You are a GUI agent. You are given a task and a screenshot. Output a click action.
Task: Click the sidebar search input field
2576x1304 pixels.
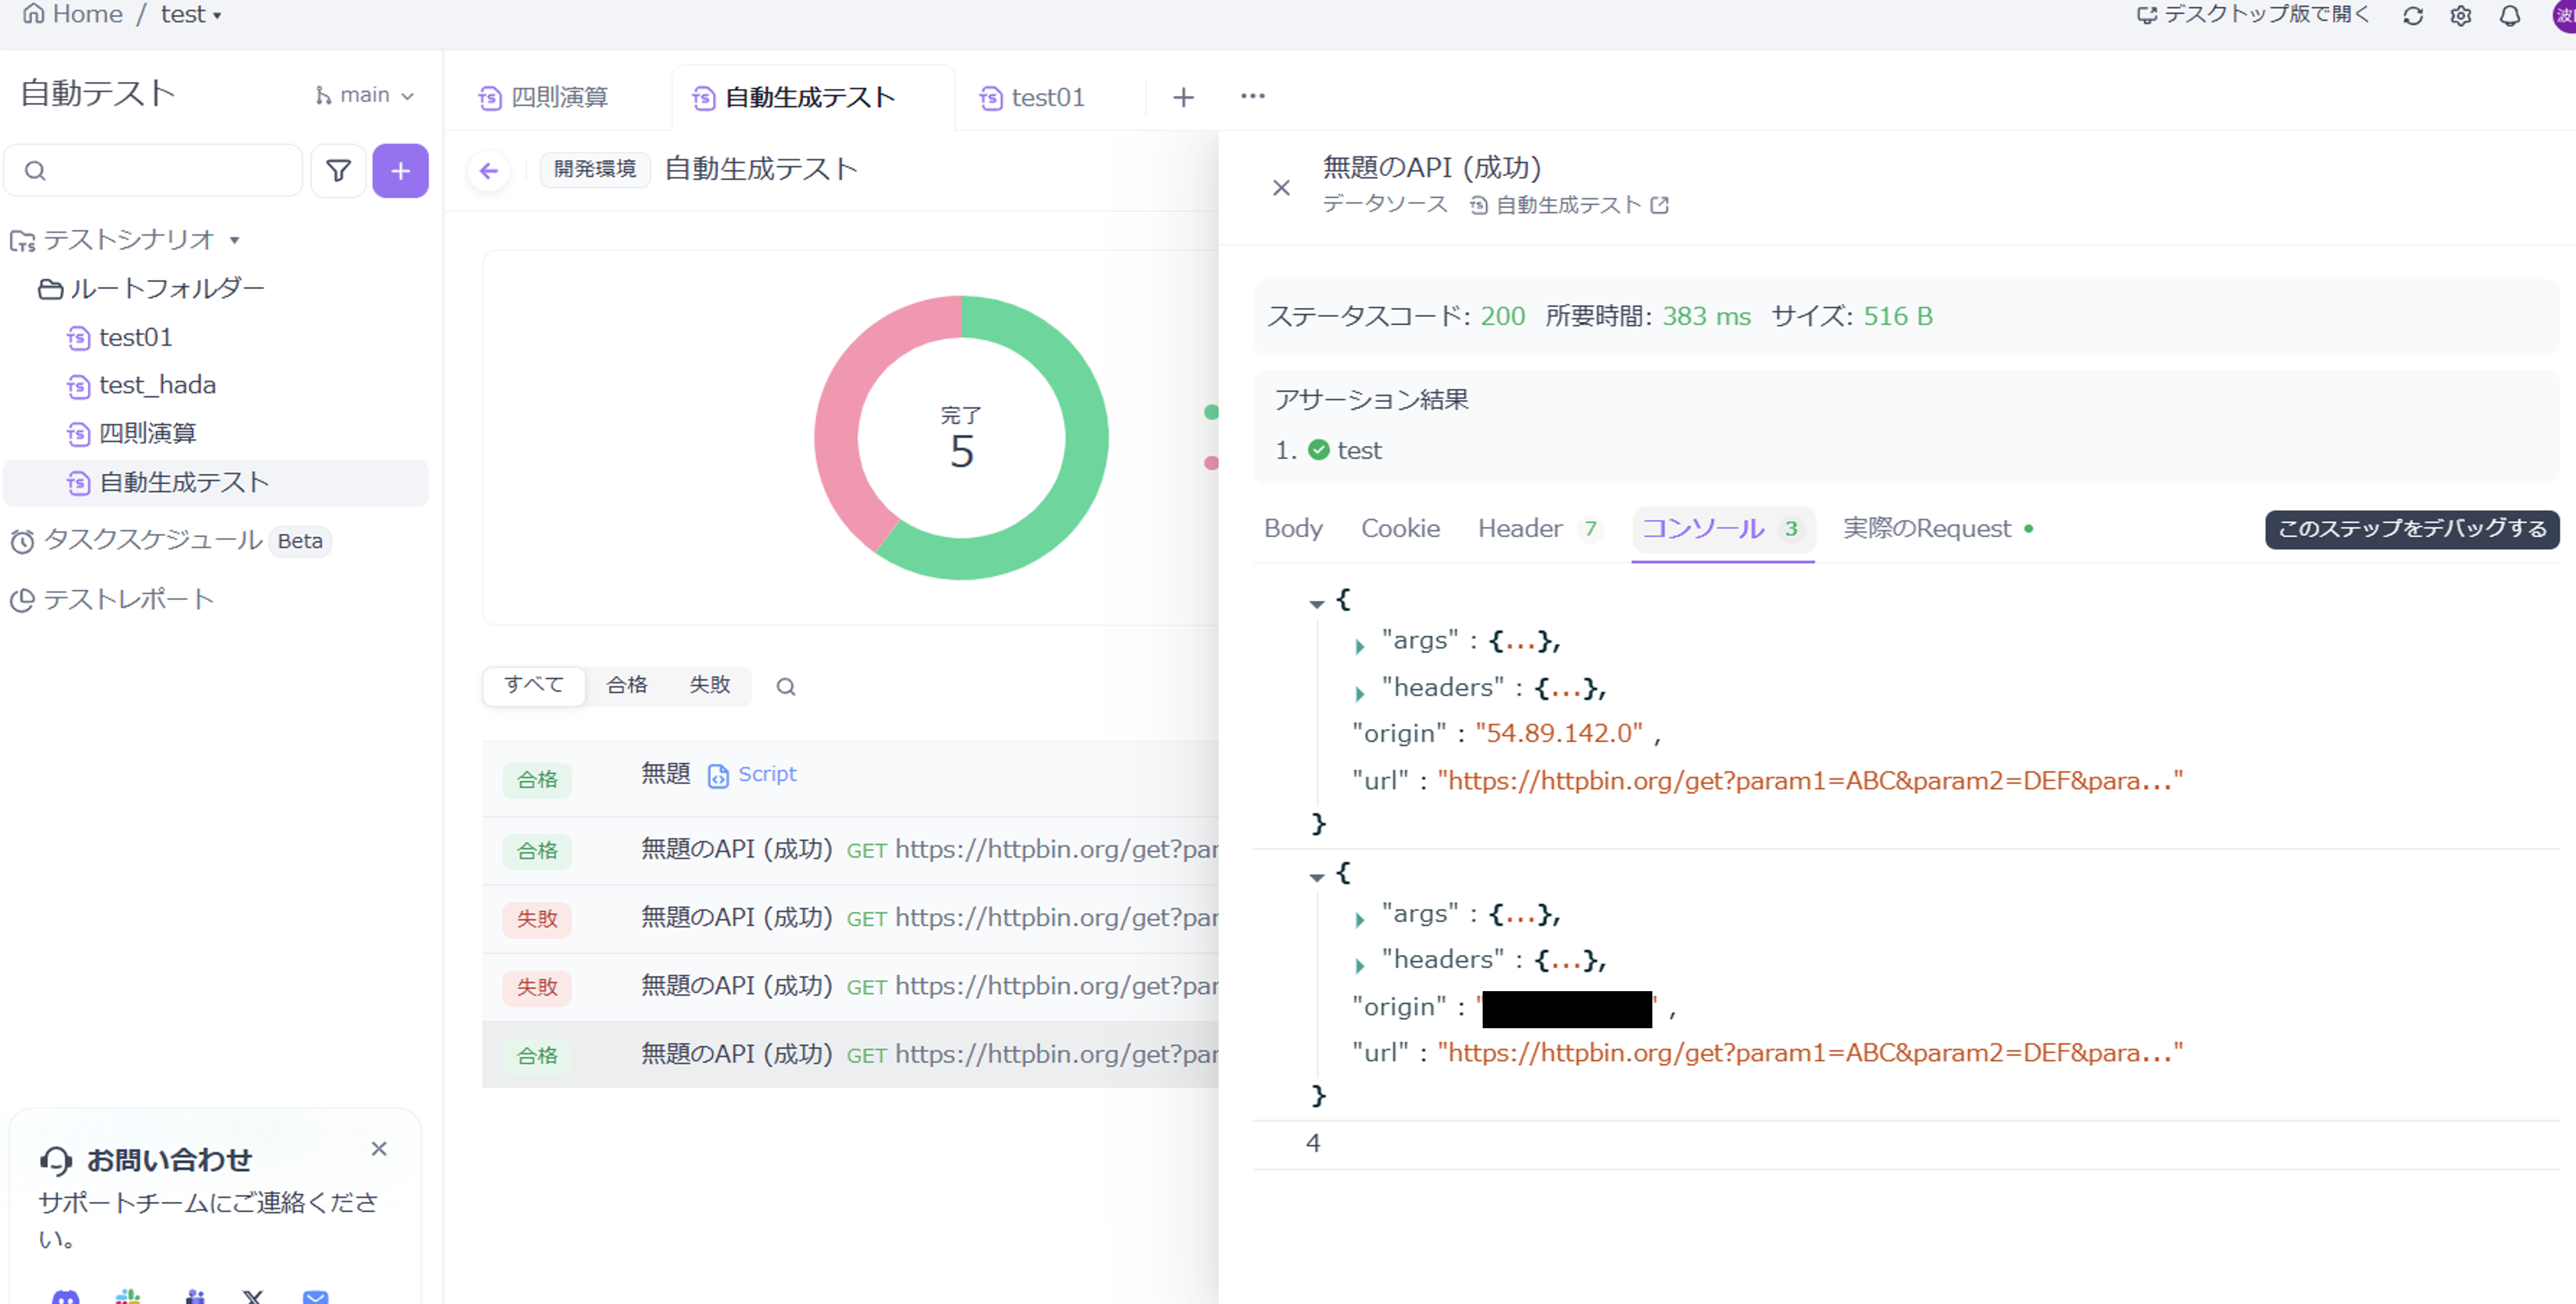tap(160, 171)
